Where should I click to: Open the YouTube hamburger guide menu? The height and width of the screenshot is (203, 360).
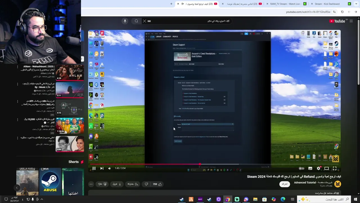pyautogui.click(x=351, y=21)
